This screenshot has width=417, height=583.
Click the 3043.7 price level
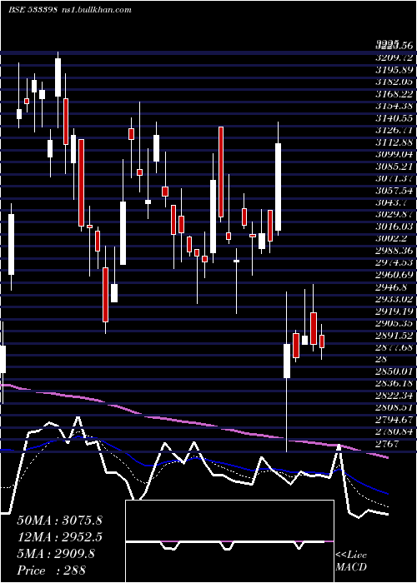[391, 203]
